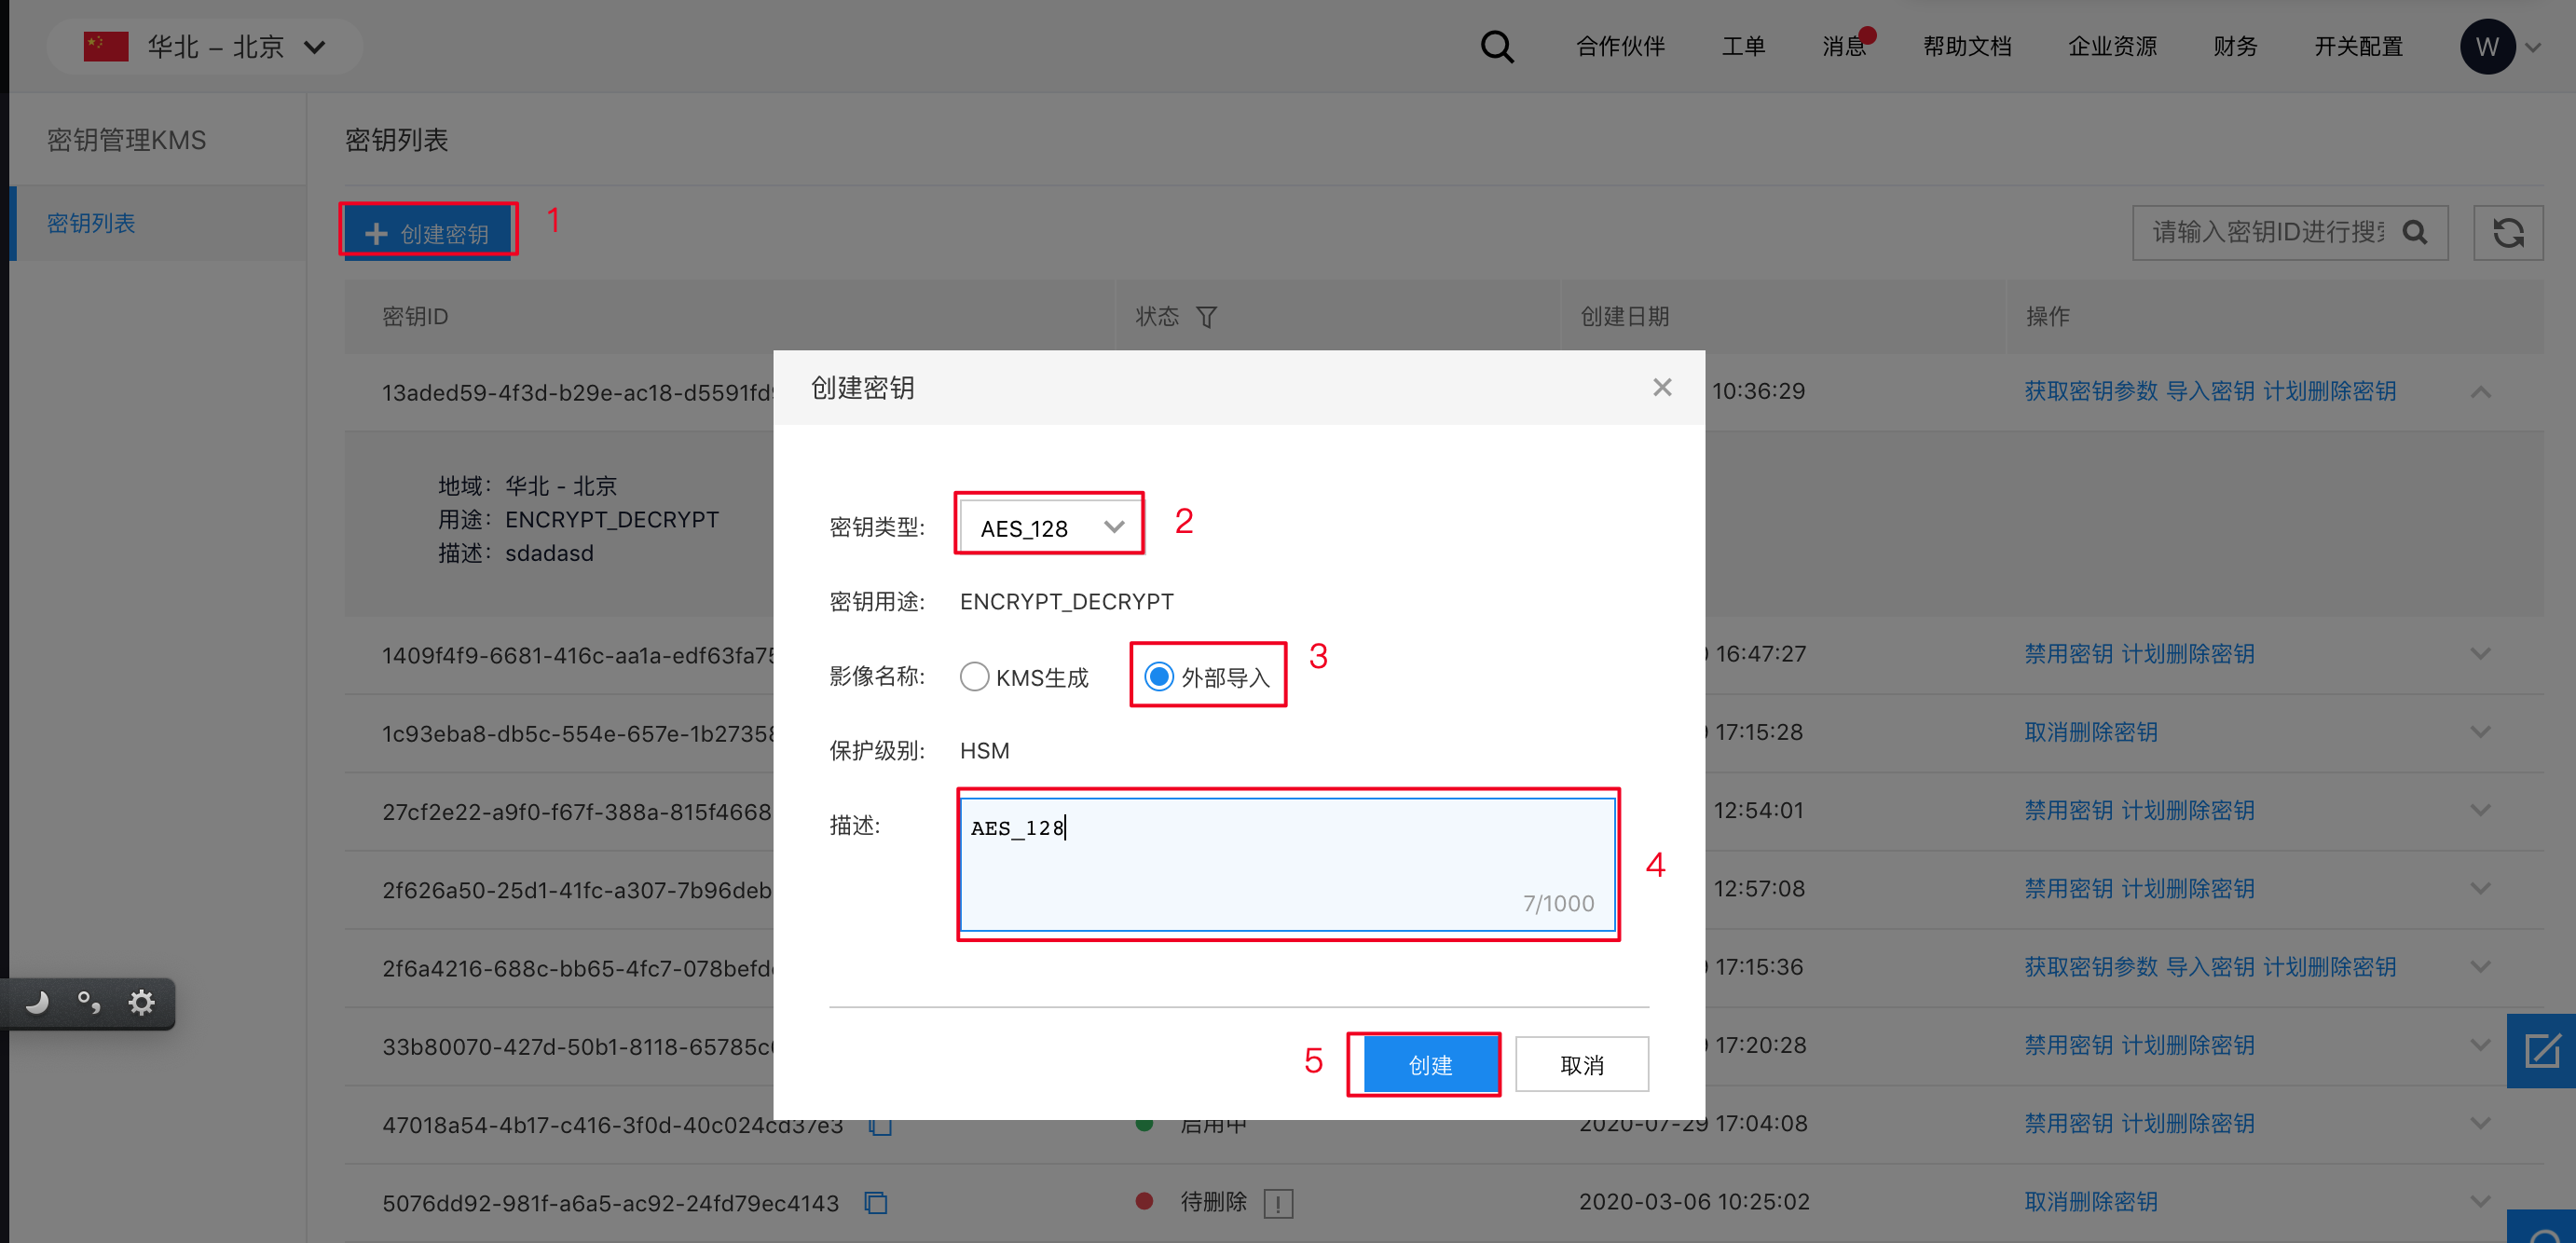
Task: Expand the row created at 12:54:01
Action: (x=2480, y=810)
